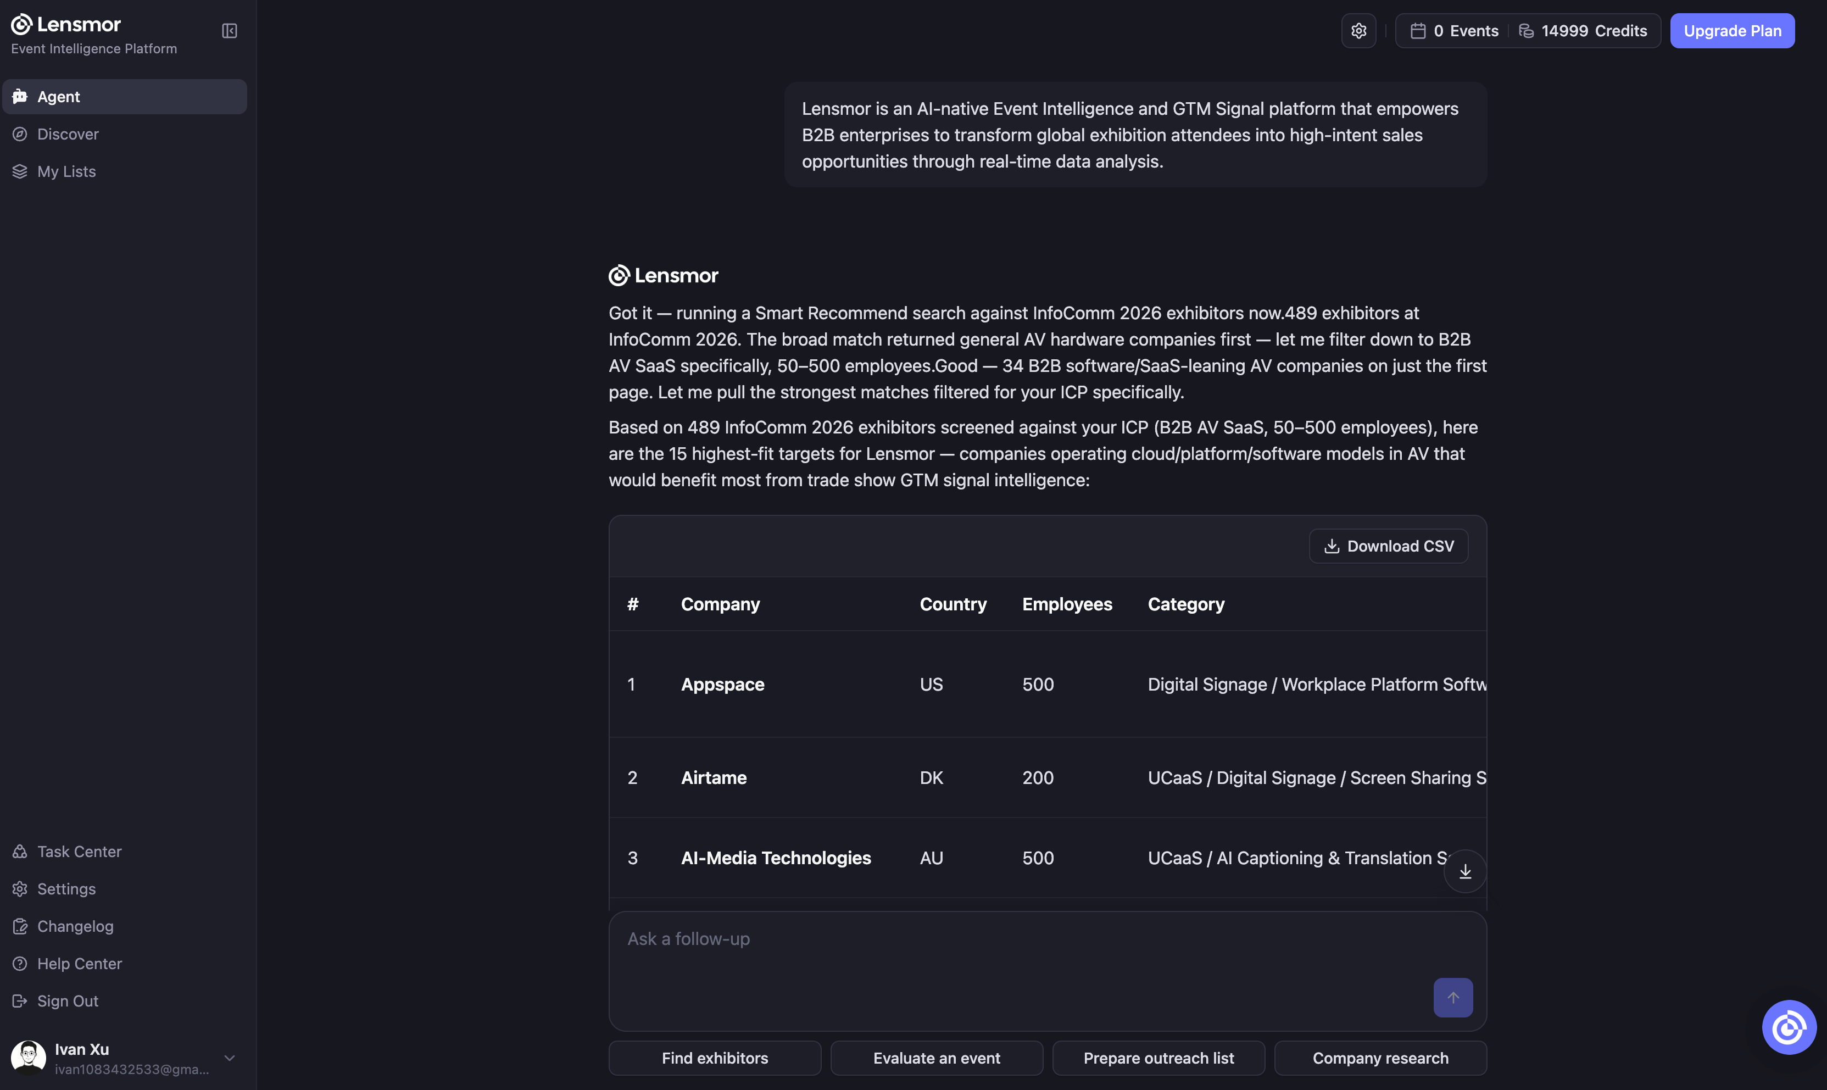The width and height of the screenshot is (1827, 1090).
Task: Open the Help Center
Action: tap(125, 964)
